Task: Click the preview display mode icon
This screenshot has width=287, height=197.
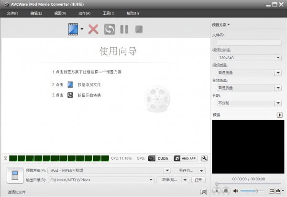Action: pyautogui.click(x=272, y=191)
